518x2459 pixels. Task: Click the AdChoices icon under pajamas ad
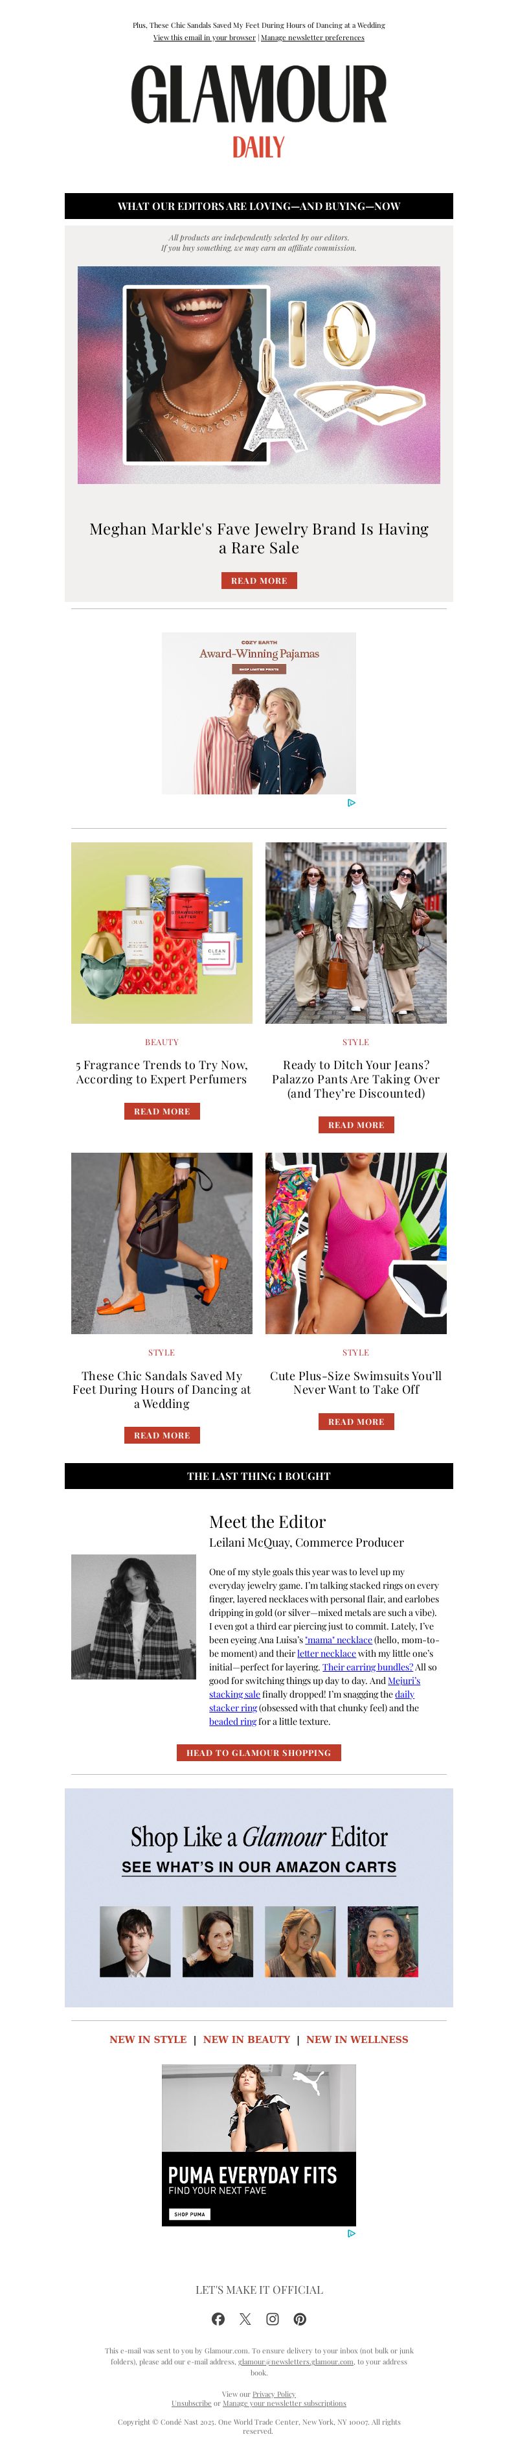(x=351, y=803)
